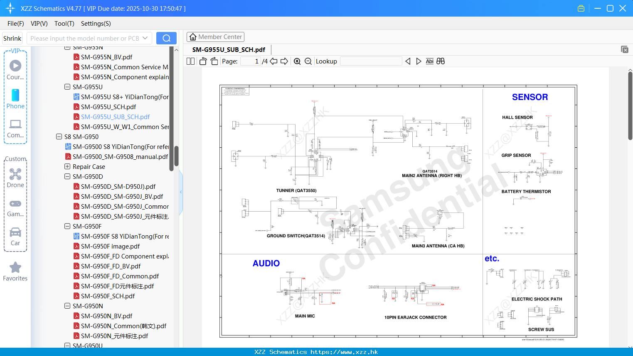This screenshot has height=356, width=633.
Task: Click the binoculars search icon
Action: (x=441, y=61)
